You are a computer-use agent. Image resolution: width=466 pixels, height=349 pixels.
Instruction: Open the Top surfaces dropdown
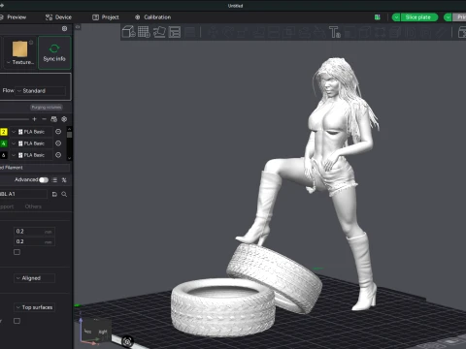[34, 307]
